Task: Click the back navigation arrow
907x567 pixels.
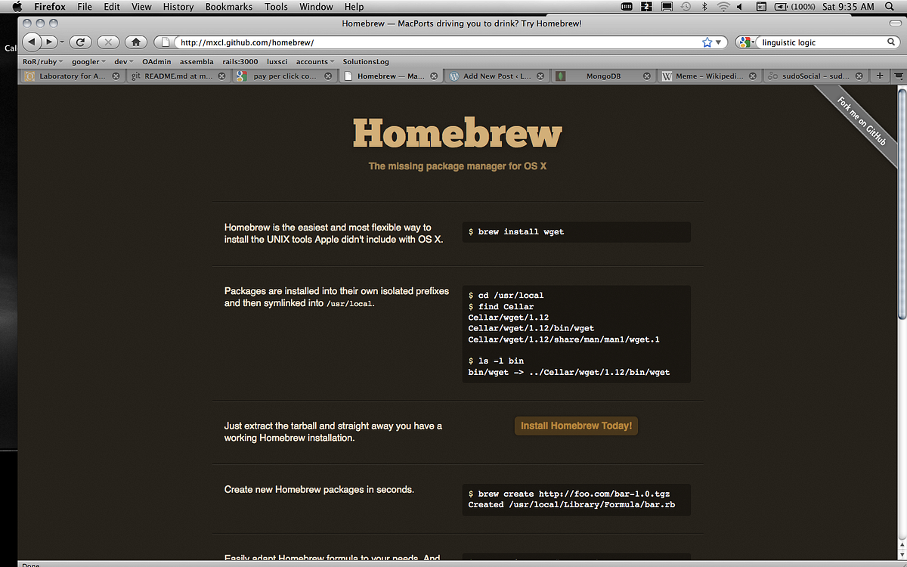Action: [30, 42]
